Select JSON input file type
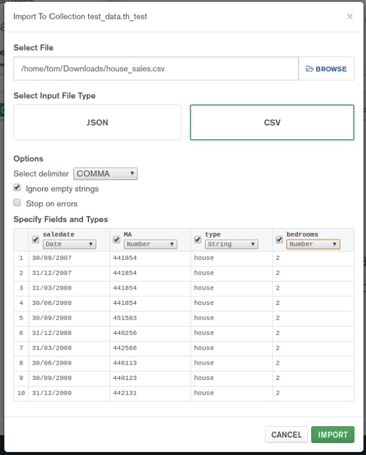Image resolution: width=366 pixels, height=455 pixels. (98, 123)
